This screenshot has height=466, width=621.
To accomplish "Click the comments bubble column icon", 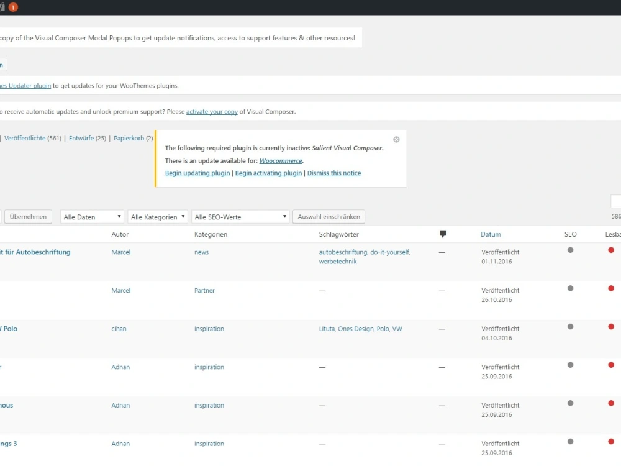I will coord(443,234).
